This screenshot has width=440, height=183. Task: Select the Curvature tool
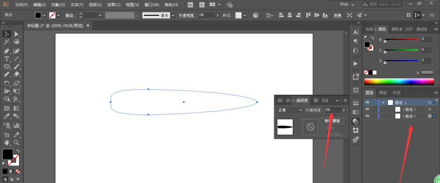point(17,51)
